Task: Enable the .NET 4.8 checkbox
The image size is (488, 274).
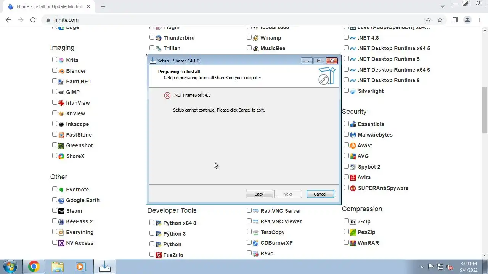Action: click(x=346, y=37)
